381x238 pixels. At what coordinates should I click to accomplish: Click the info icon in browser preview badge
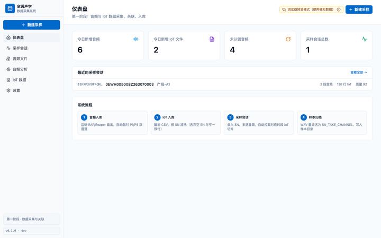(339, 10)
